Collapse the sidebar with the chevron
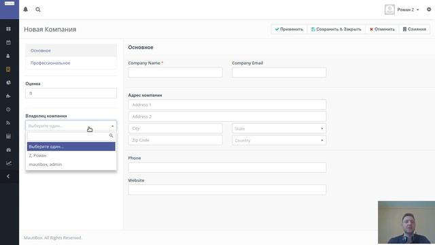The height and width of the screenshot is (245, 435). [8, 176]
